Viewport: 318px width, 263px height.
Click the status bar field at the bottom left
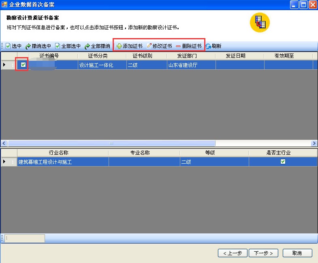[24, 238]
